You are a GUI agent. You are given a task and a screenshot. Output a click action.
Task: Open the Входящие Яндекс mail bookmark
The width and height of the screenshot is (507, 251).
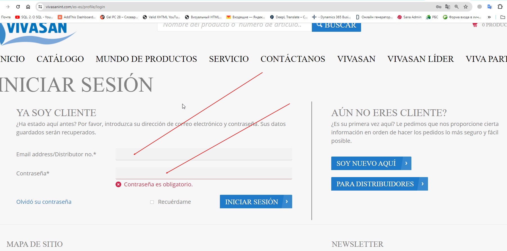coord(246,17)
